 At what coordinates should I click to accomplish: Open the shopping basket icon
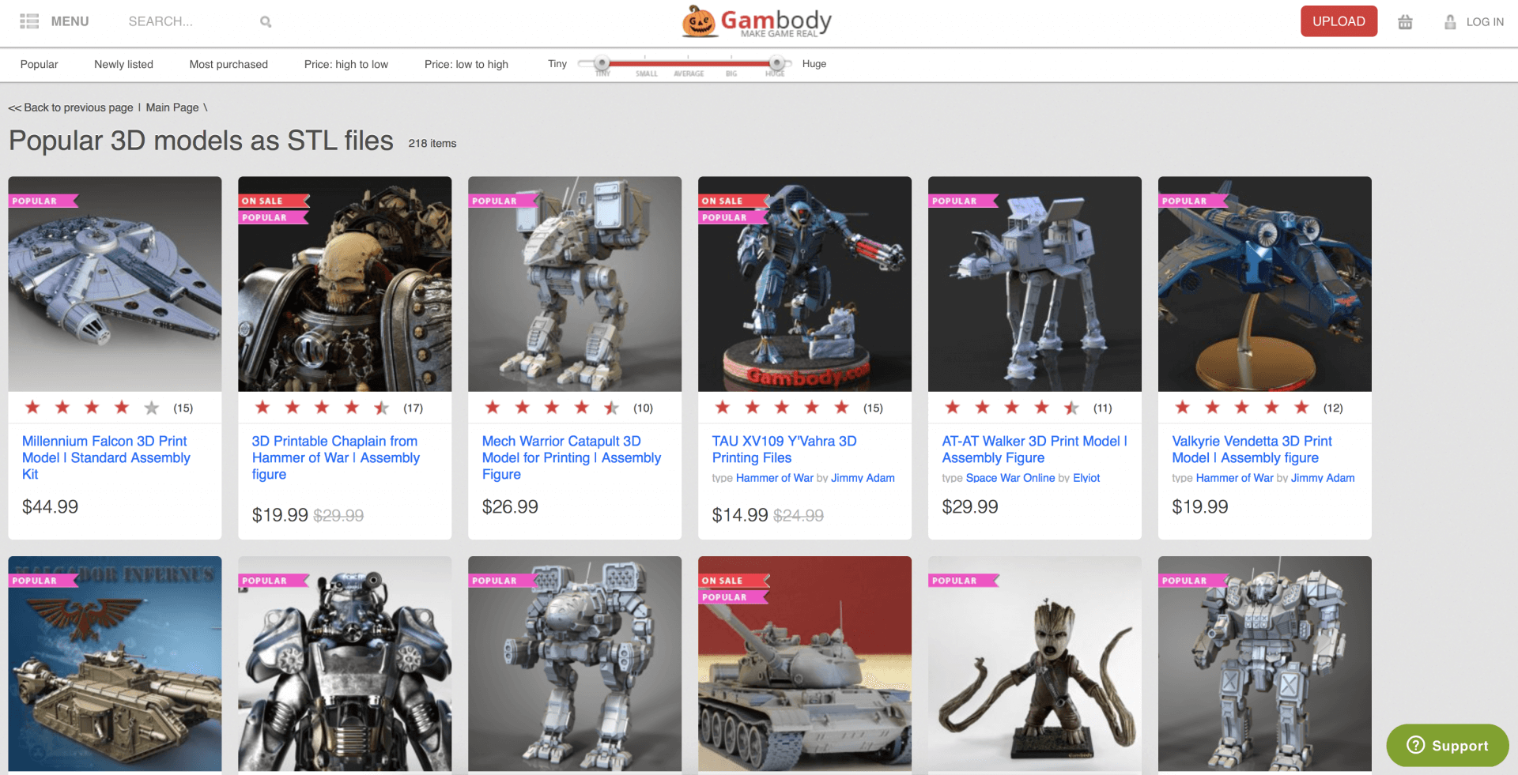[1405, 22]
